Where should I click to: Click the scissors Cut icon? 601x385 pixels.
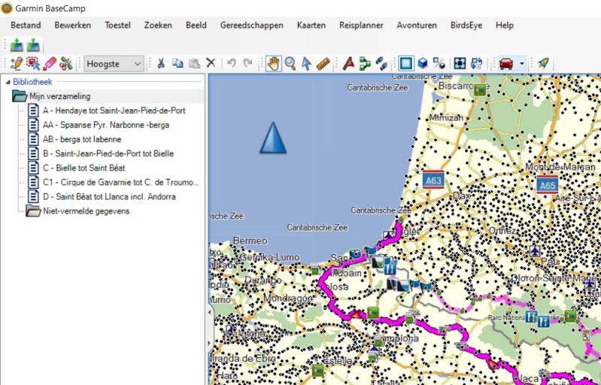click(x=160, y=64)
